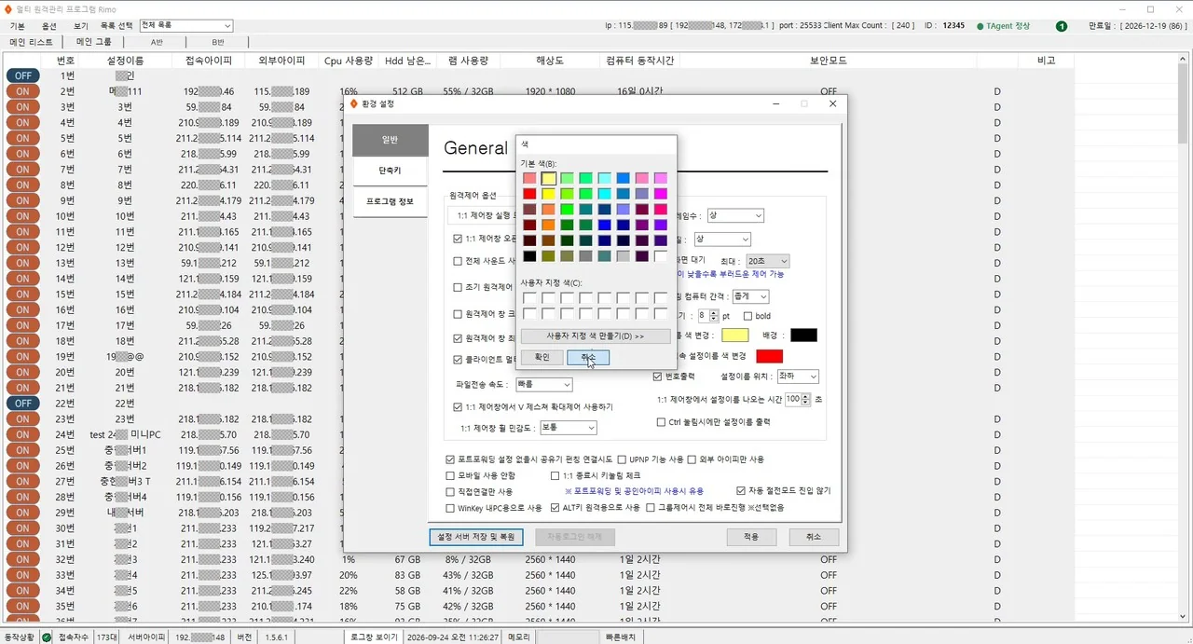
Task: Pick the selected light yellow basic color
Action: pos(548,178)
